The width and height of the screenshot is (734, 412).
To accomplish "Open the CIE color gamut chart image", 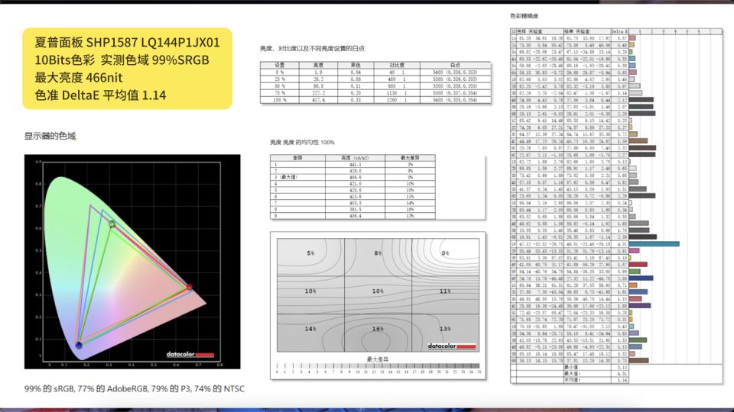I will point(132,262).
